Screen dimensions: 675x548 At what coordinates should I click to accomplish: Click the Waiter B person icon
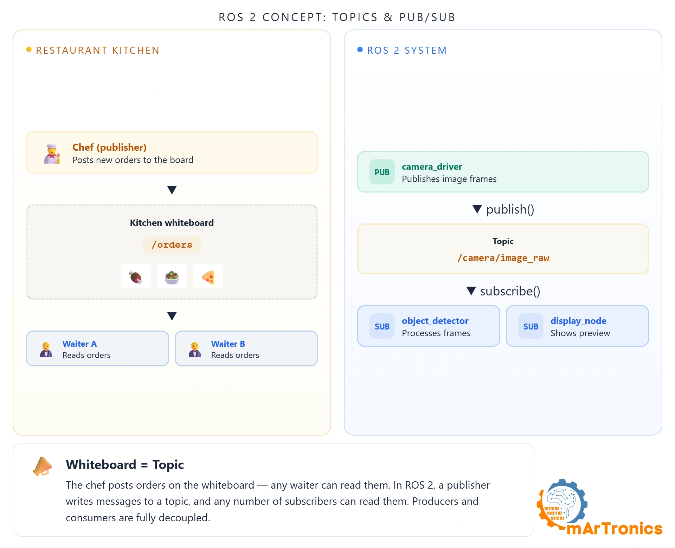195,350
